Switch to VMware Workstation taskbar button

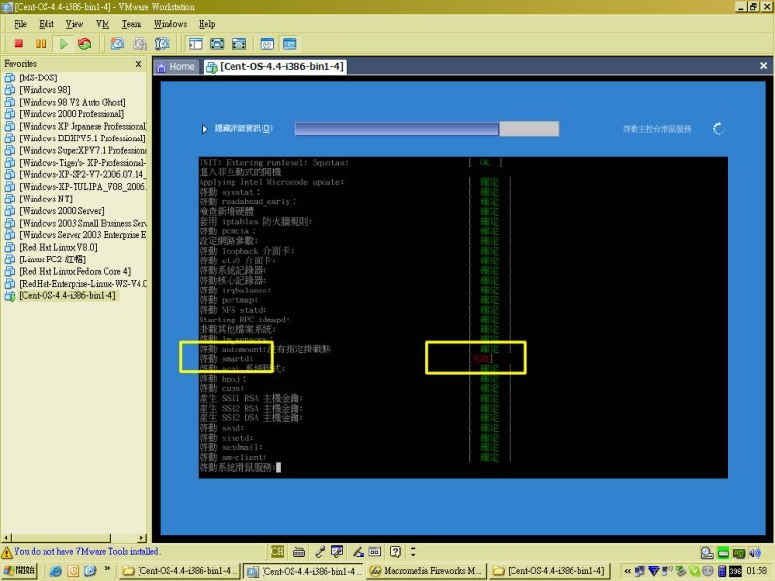tap(304, 571)
